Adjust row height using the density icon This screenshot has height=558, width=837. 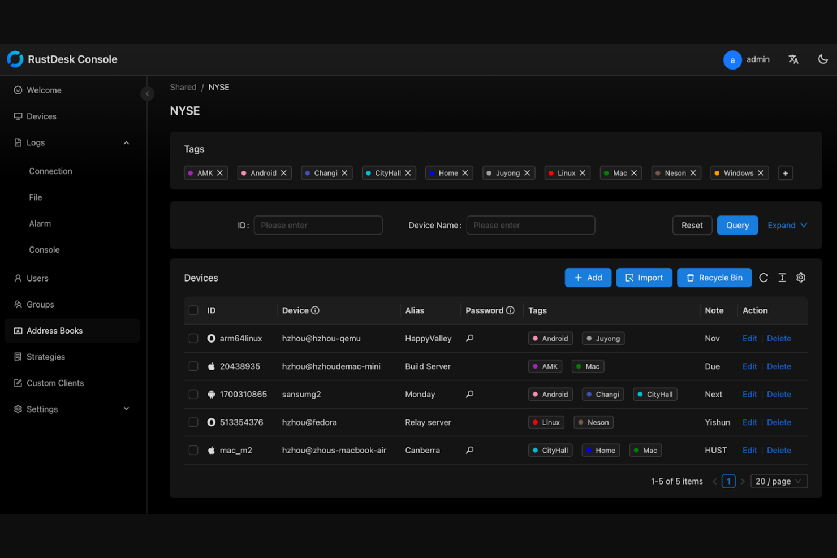782,278
